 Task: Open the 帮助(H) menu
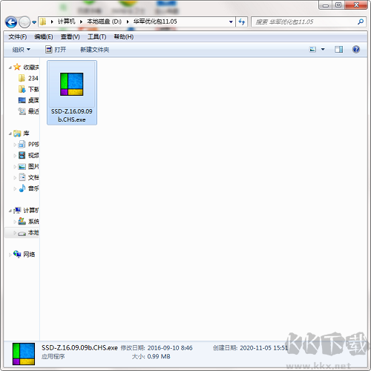124,37
